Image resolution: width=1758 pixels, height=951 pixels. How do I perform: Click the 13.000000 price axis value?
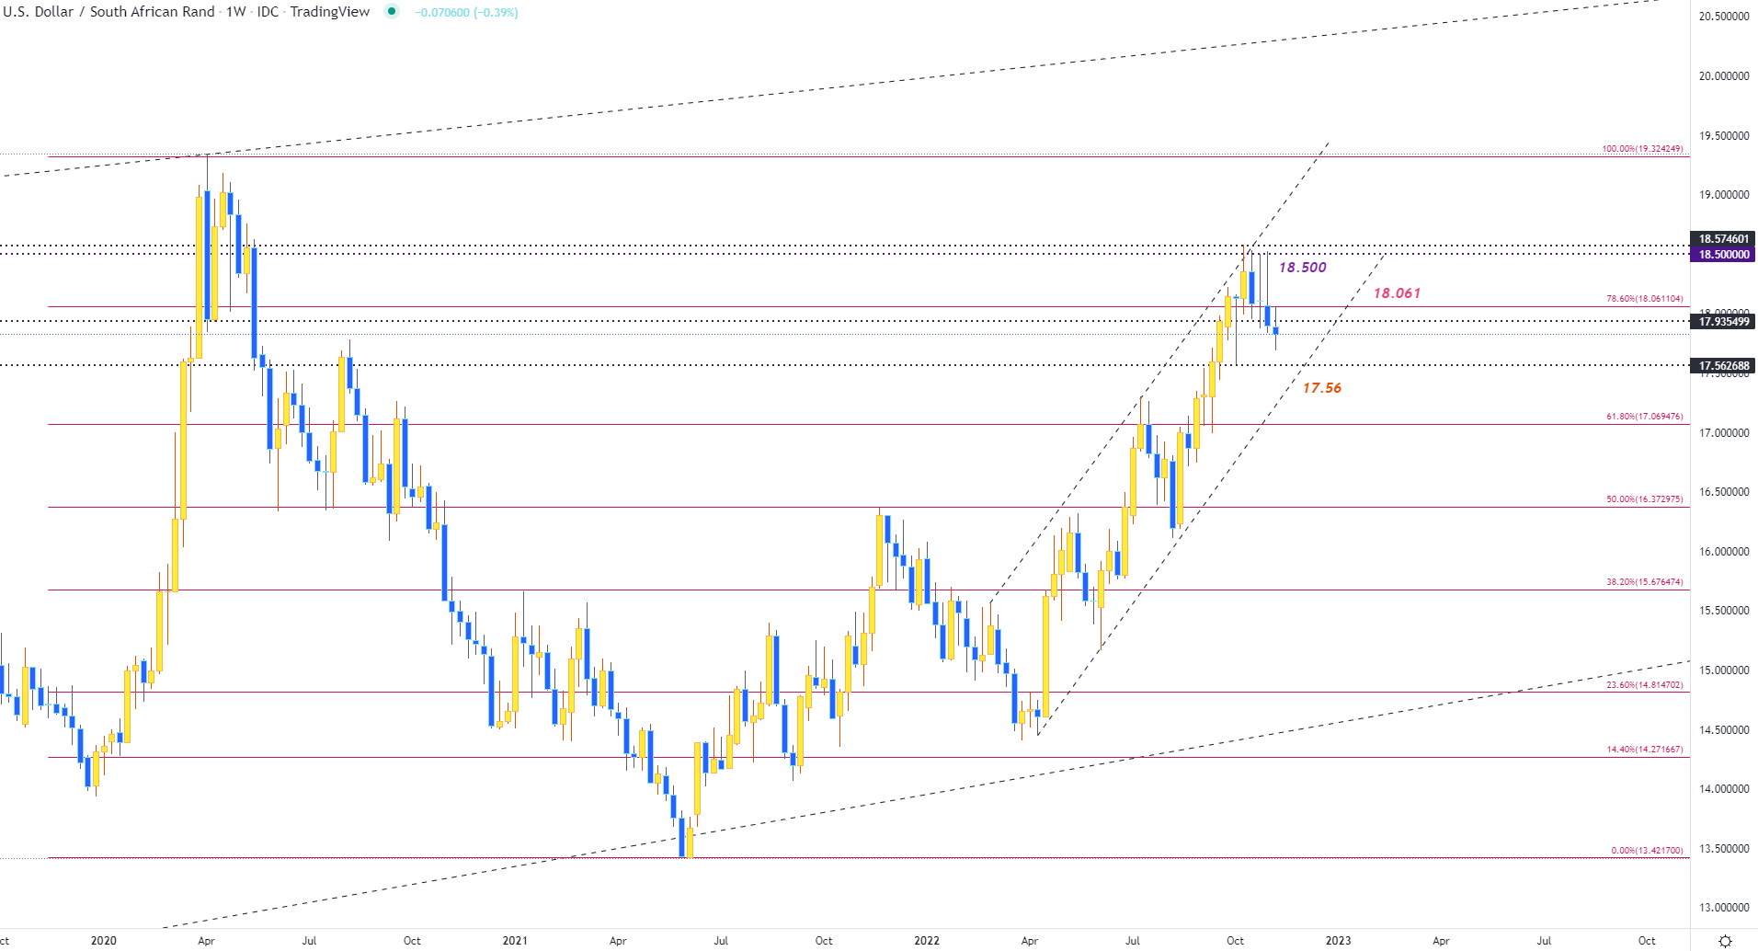(1724, 908)
